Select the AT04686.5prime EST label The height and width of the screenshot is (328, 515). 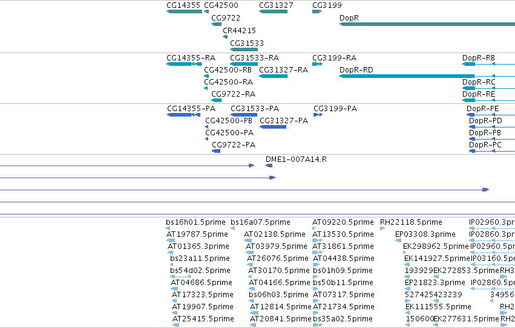point(202,283)
